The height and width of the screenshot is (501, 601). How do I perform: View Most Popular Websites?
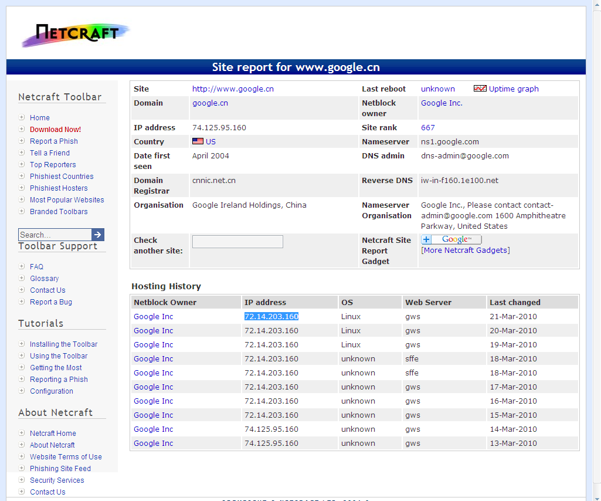[67, 200]
